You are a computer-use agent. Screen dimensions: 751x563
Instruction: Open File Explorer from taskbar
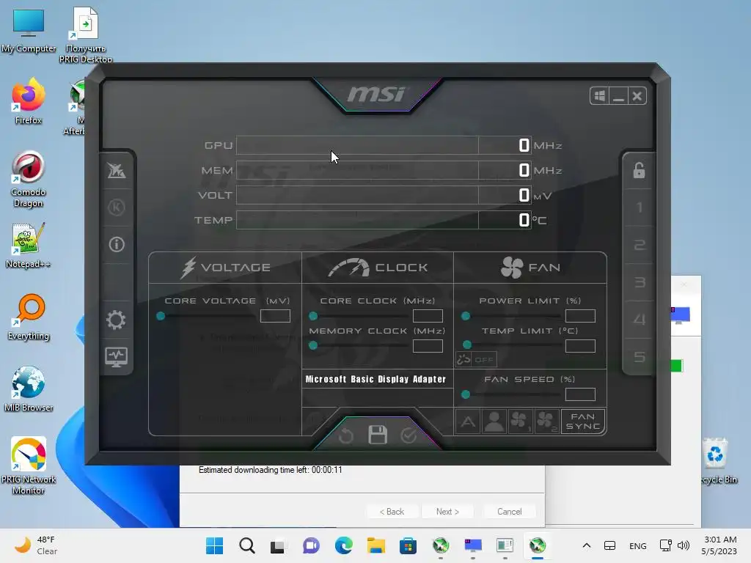tap(376, 545)
